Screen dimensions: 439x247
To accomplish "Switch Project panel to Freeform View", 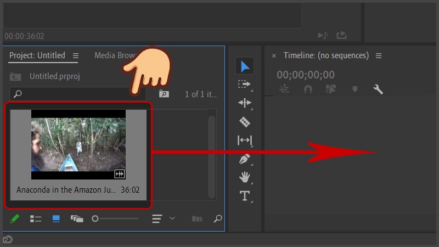I will (x=77, y=218).
